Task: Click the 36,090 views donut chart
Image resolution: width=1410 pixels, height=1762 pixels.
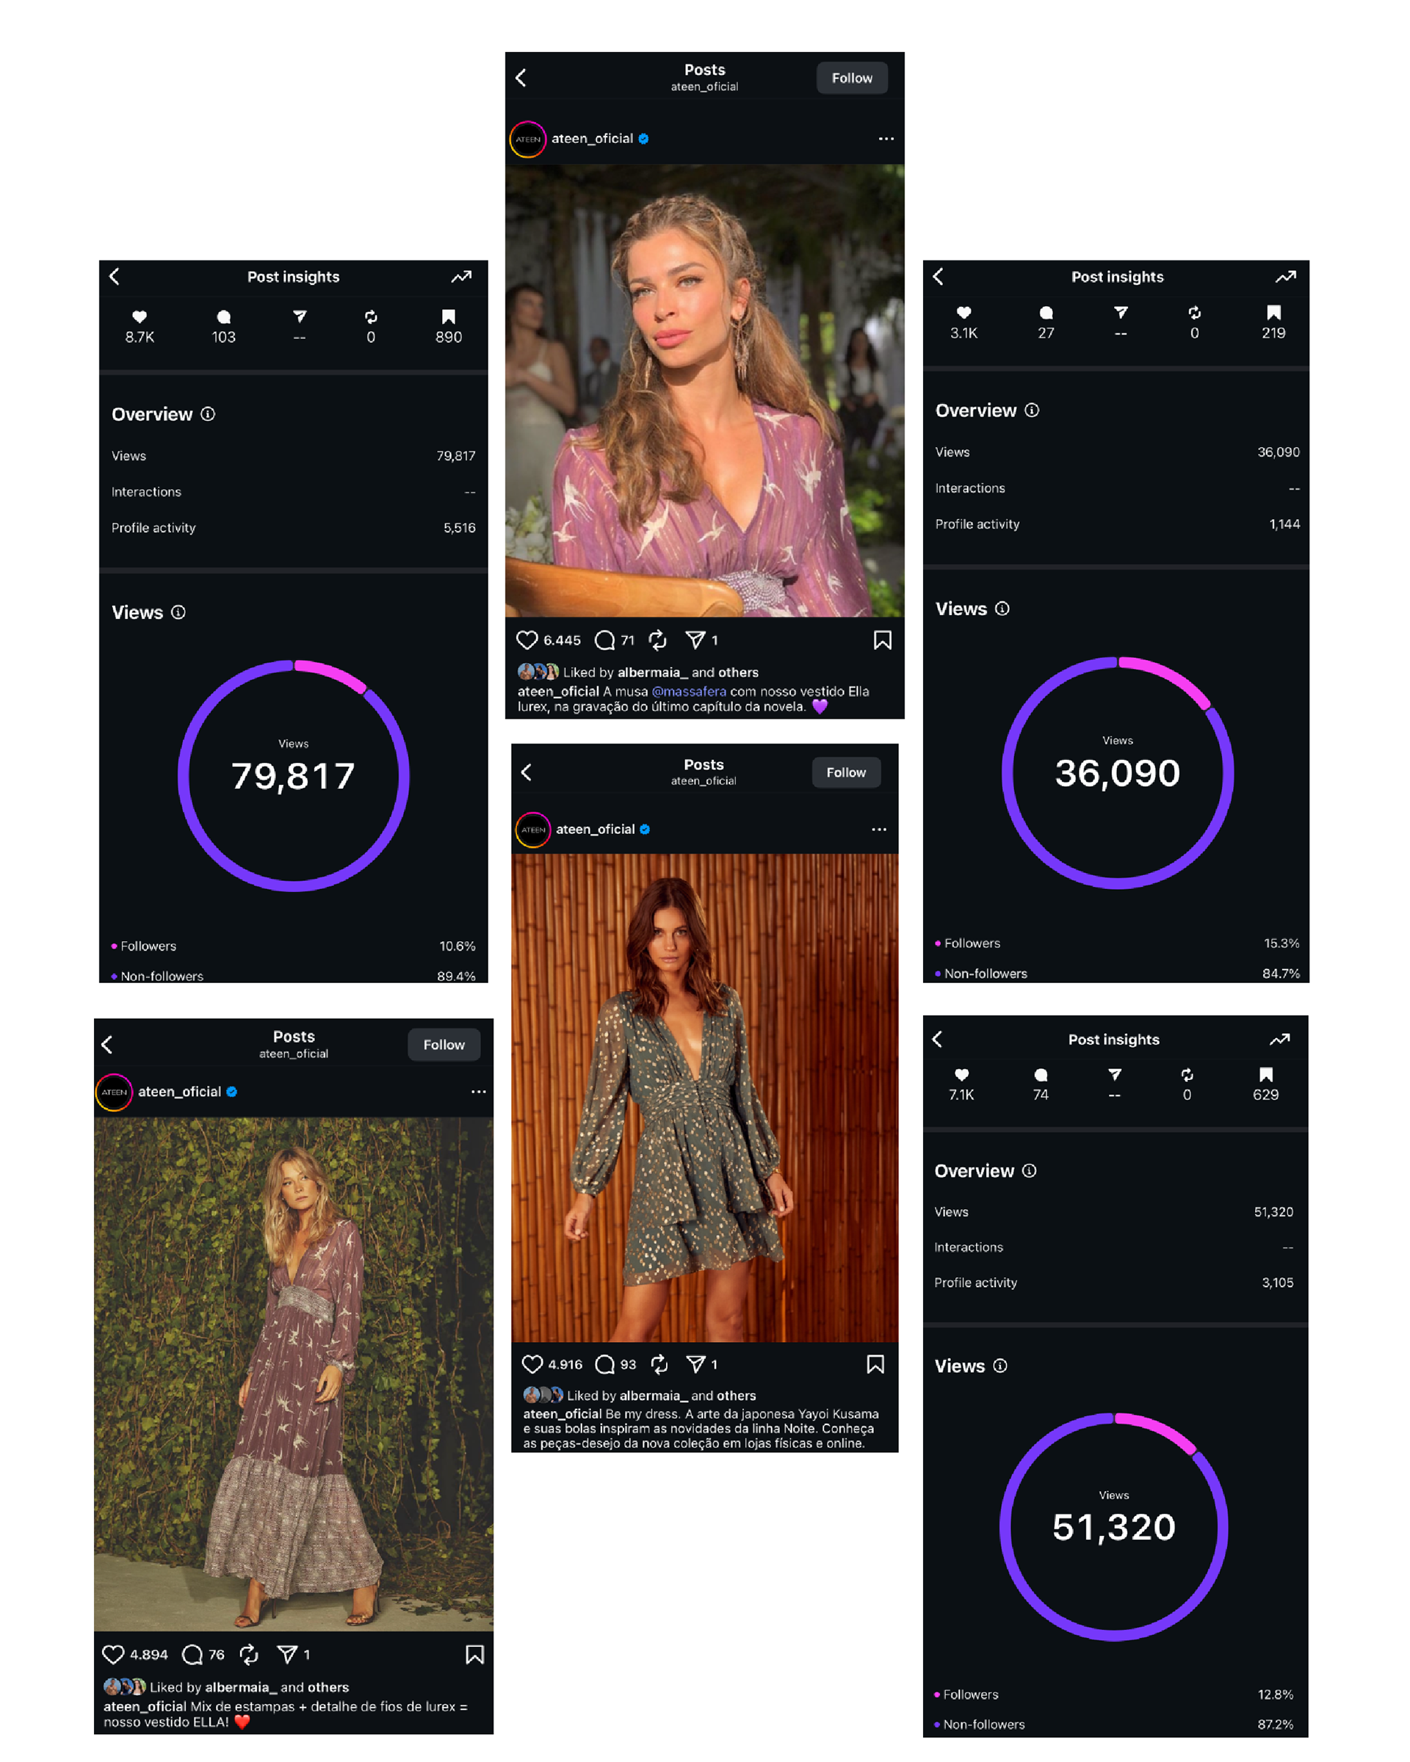Action: point(1118,773)
